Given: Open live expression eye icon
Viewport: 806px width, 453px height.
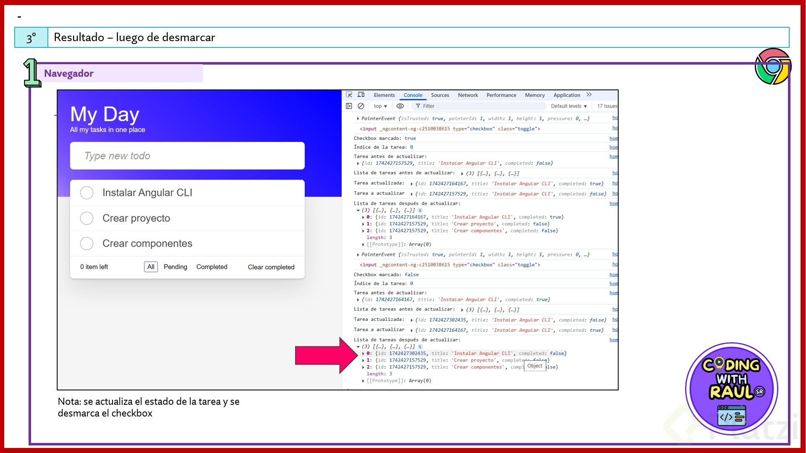Looking at the screenshot, I should point(400,106).
